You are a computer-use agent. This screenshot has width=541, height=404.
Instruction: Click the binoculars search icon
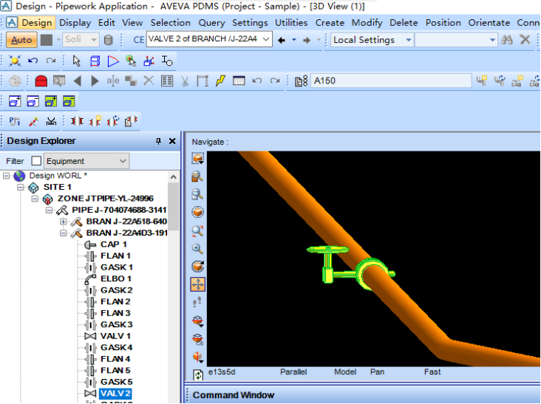[x=507, y=40]
